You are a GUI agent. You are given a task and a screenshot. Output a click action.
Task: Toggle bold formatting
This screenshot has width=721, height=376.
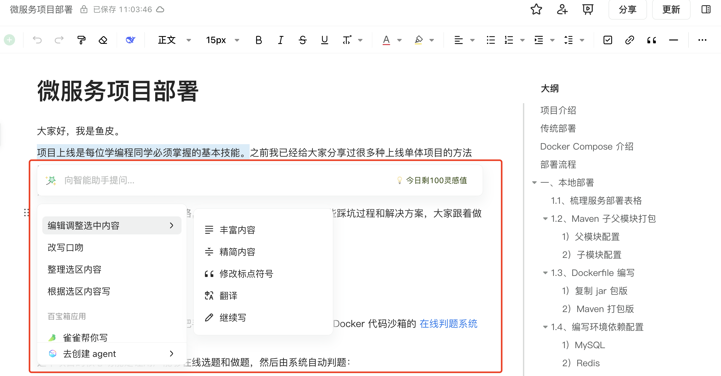tap(259, 40)
